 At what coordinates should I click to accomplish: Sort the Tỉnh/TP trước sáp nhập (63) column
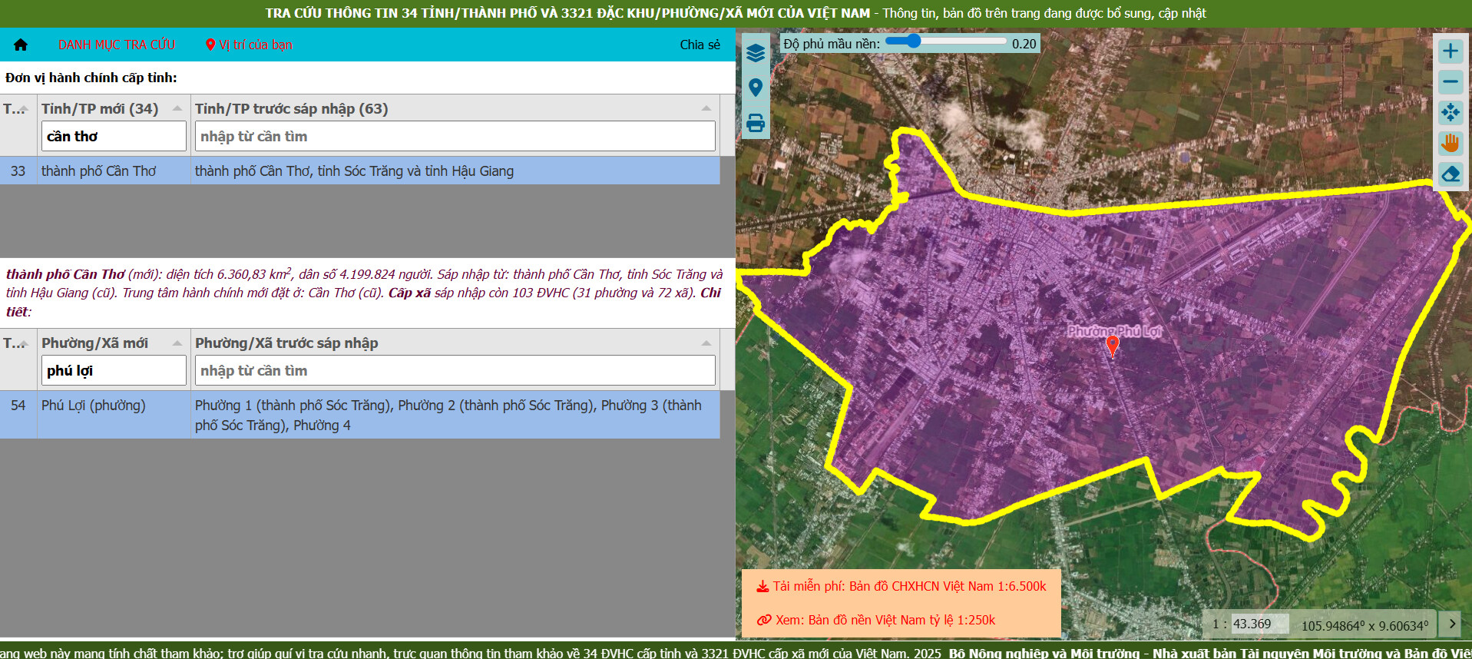tap(706, 109)
